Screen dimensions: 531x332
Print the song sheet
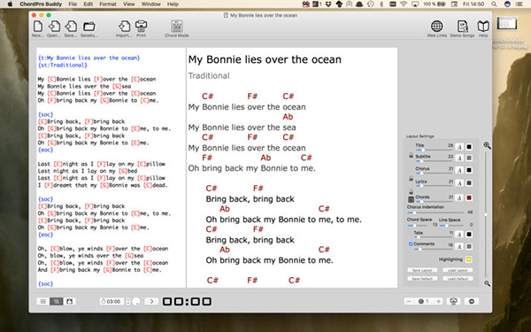[x=141, y=27]
